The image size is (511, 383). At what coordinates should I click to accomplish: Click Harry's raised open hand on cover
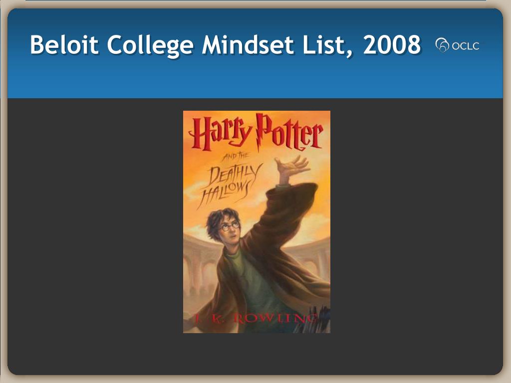click(x=291, y=167)
